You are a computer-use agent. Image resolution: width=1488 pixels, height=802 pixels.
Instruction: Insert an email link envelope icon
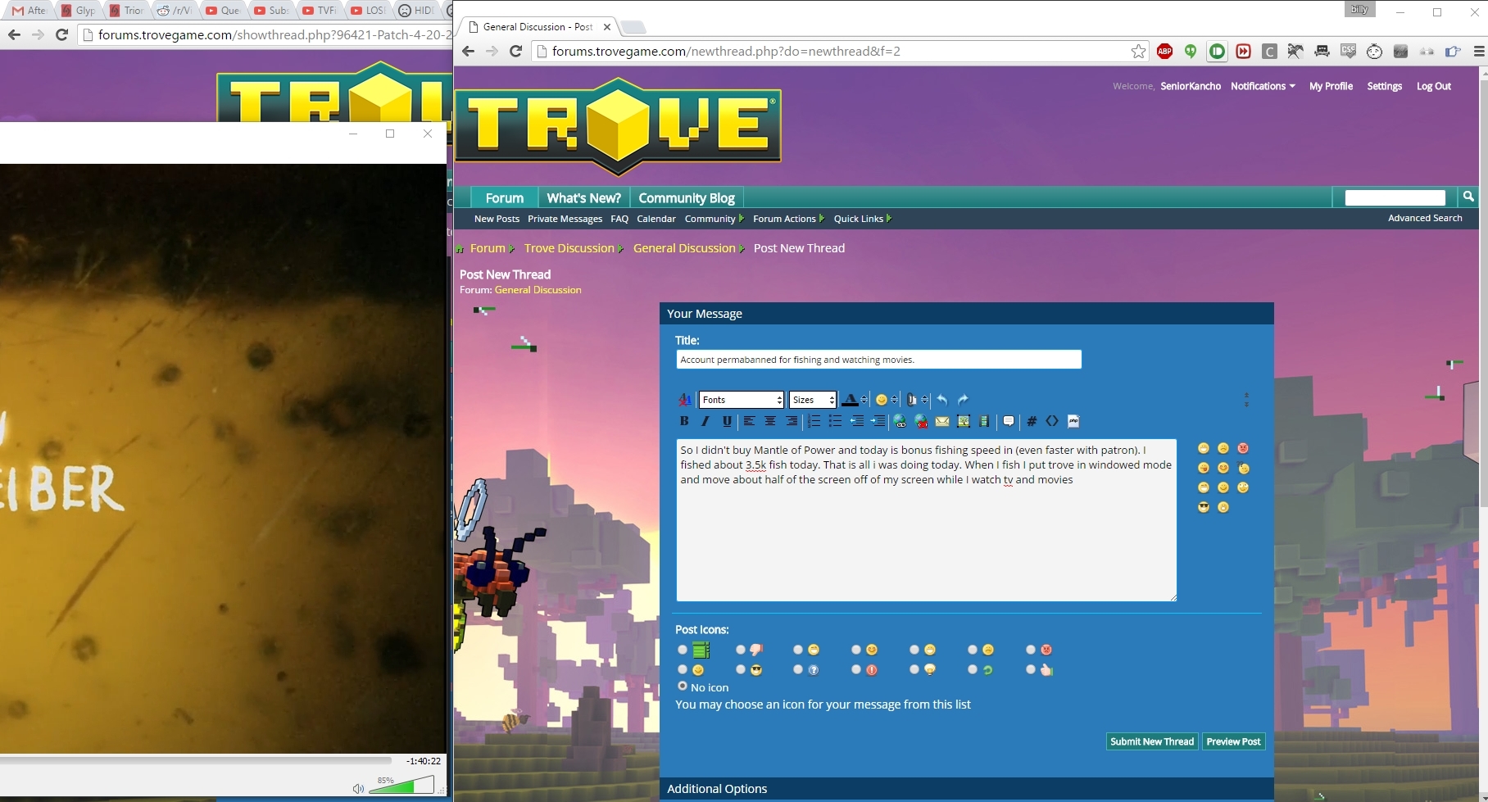(x=942, y=421)
